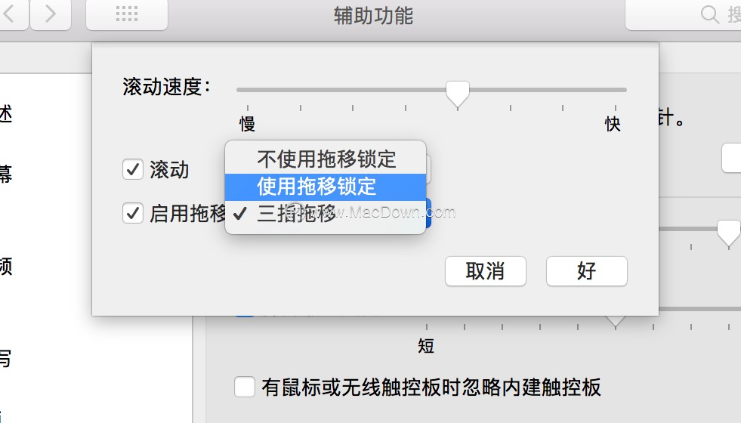Viewport: 741px width, 423px height.
Task: Click the 慢 end of the scroll speed slider
Action: point(247,125)
